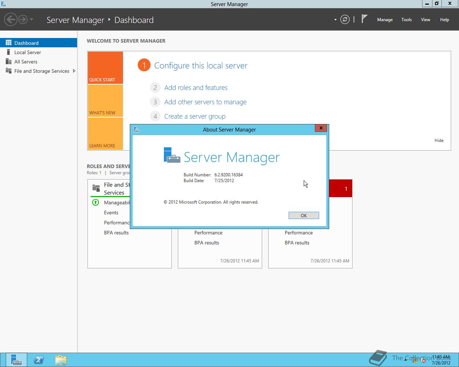
Task: Select the WHAT'S NEW tile
Action: (x=105, y=101)
